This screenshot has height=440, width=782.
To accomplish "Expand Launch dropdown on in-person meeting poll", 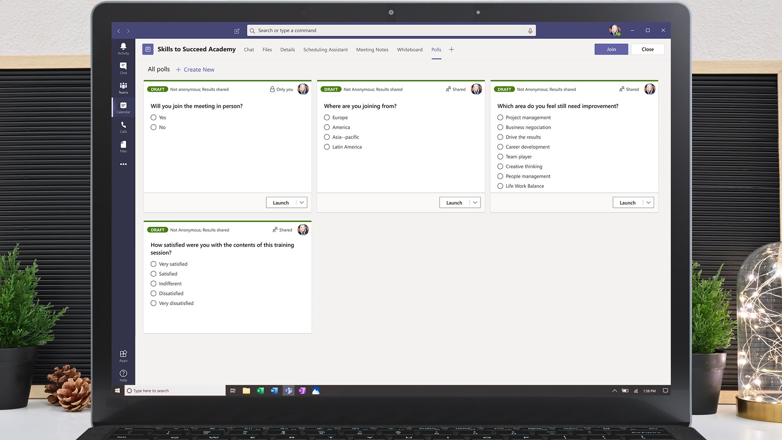I will click(x=302, y=203).
